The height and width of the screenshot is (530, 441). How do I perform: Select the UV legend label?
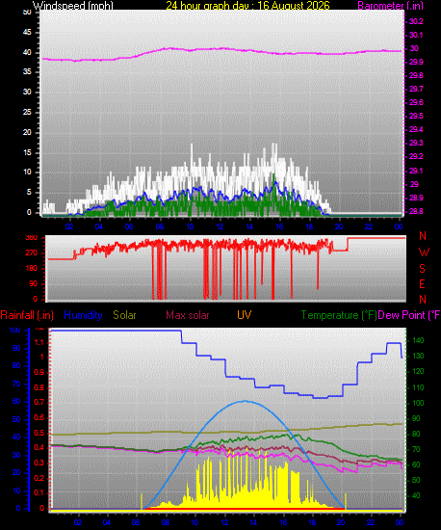[x=245, y=315]
